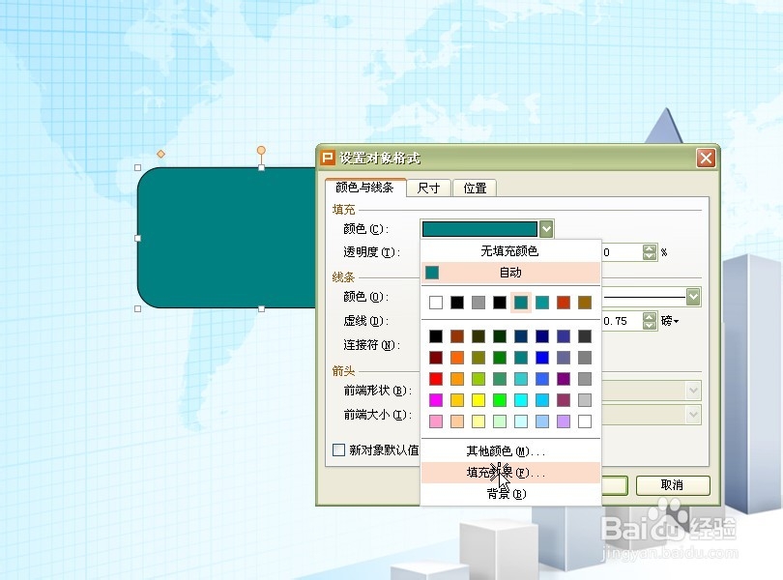Pick the pale light-green swatch in bottom row
Screen dimensions: 783x580
(500, 421)
